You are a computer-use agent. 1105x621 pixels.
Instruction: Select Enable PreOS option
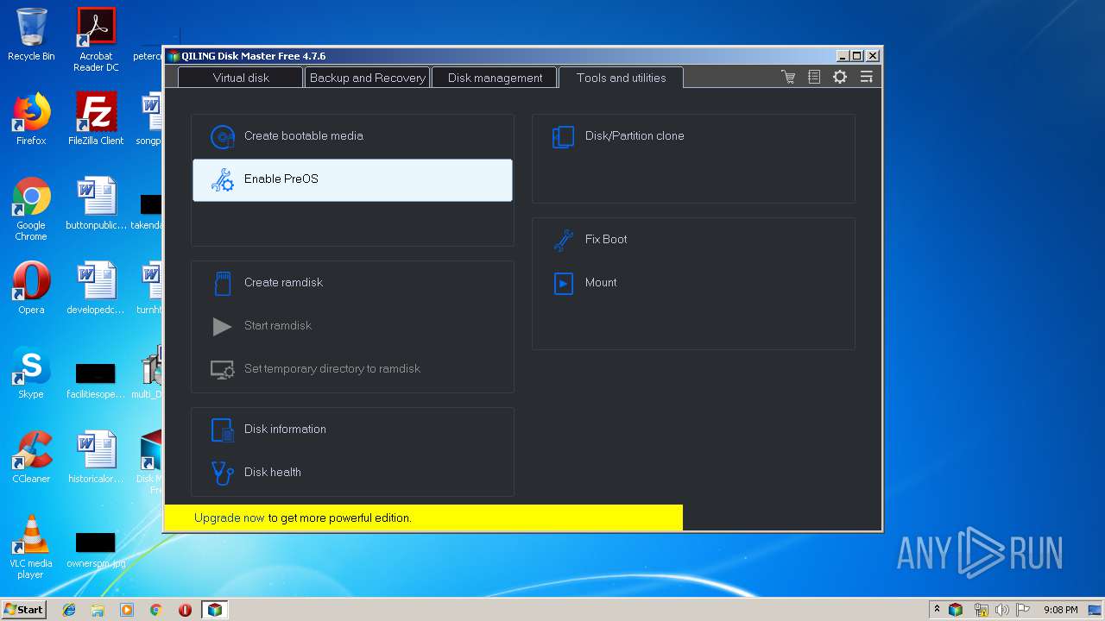coord(352,179)
